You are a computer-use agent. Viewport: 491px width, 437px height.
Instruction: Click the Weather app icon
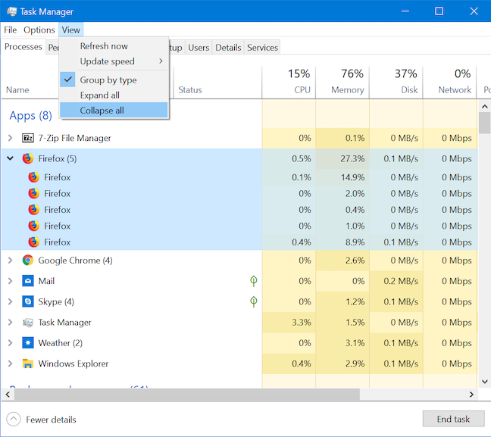[28, 343]
